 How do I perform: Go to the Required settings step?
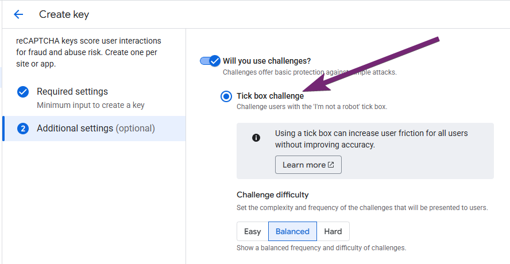pyautogui.click(x=72, y=92)
